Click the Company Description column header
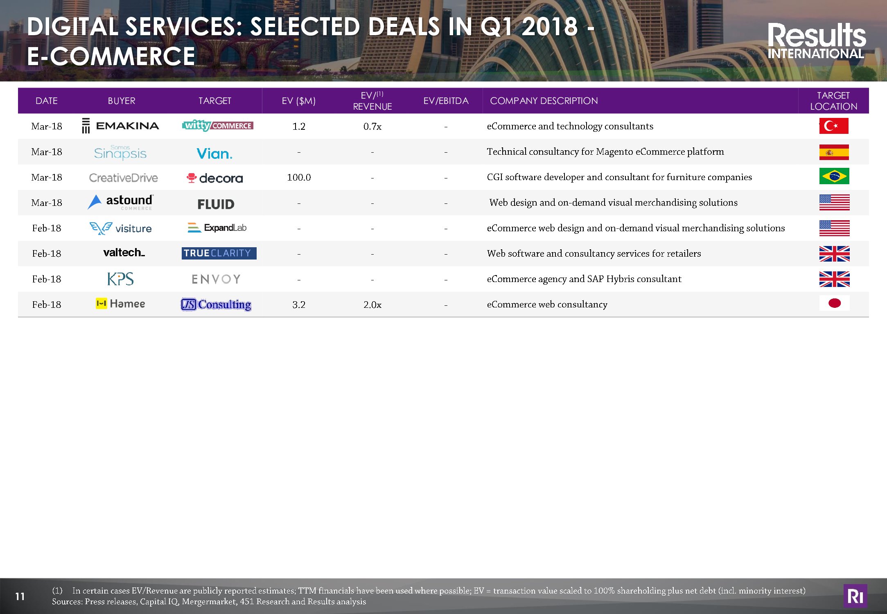The width and height of the screenshot is (887, 614). (544, 101)
